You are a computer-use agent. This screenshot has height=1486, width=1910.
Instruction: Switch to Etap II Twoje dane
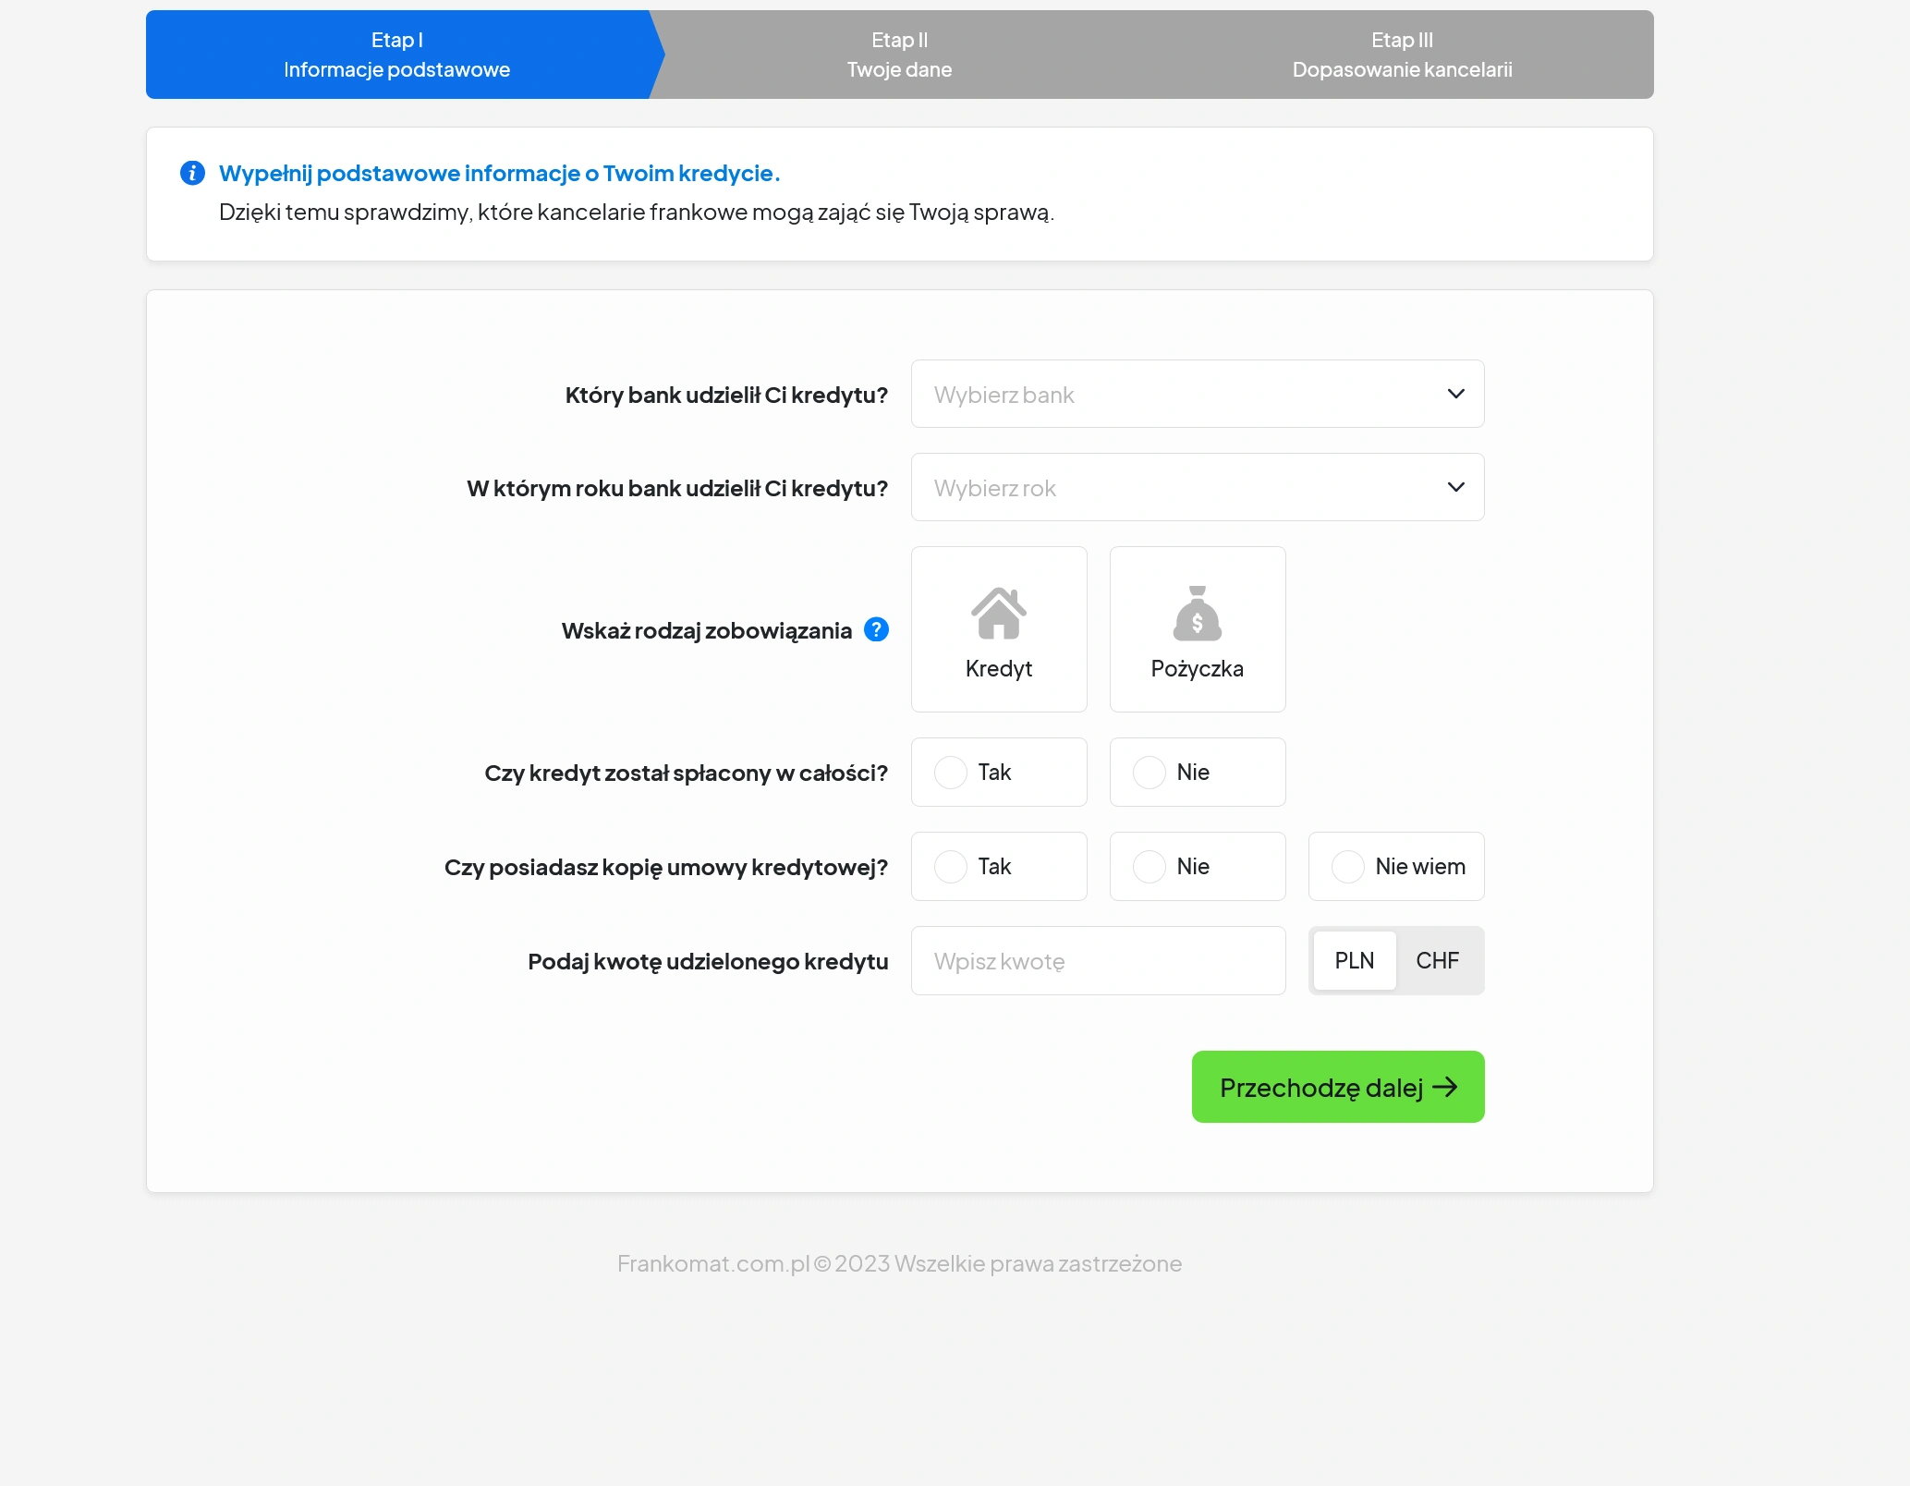point(899,55)
